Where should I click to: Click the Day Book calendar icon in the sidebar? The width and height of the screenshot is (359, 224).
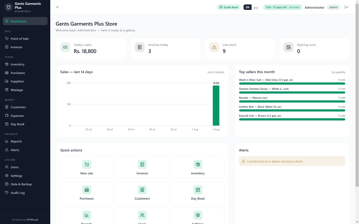point(7,124)
